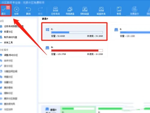Open the 迁移系统 migrate system tool
This screenshot has width=150, height=113.
(55, 11)
